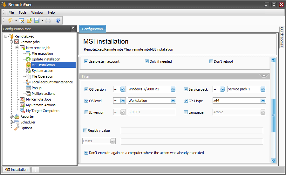Viewport: 286px width, 175px height.
Task: Collapse the Remote jobs tree node
Action: click(11, 42)
